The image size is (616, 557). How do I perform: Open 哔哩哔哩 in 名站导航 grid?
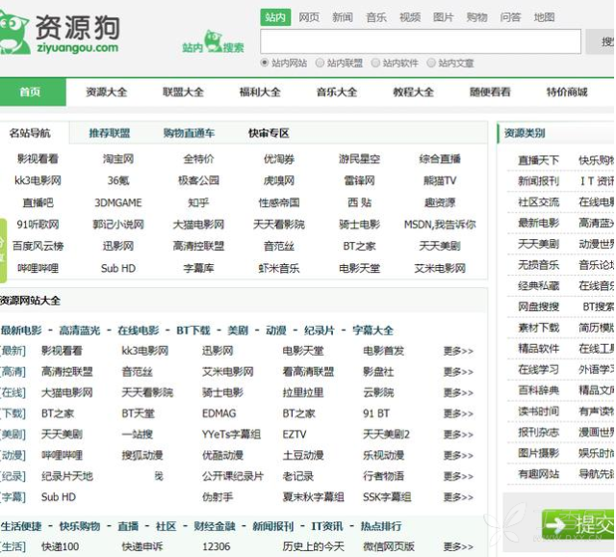point(38,268)
